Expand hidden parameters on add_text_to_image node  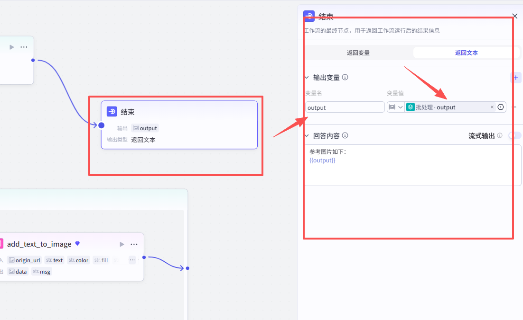[x=132, y=260]
